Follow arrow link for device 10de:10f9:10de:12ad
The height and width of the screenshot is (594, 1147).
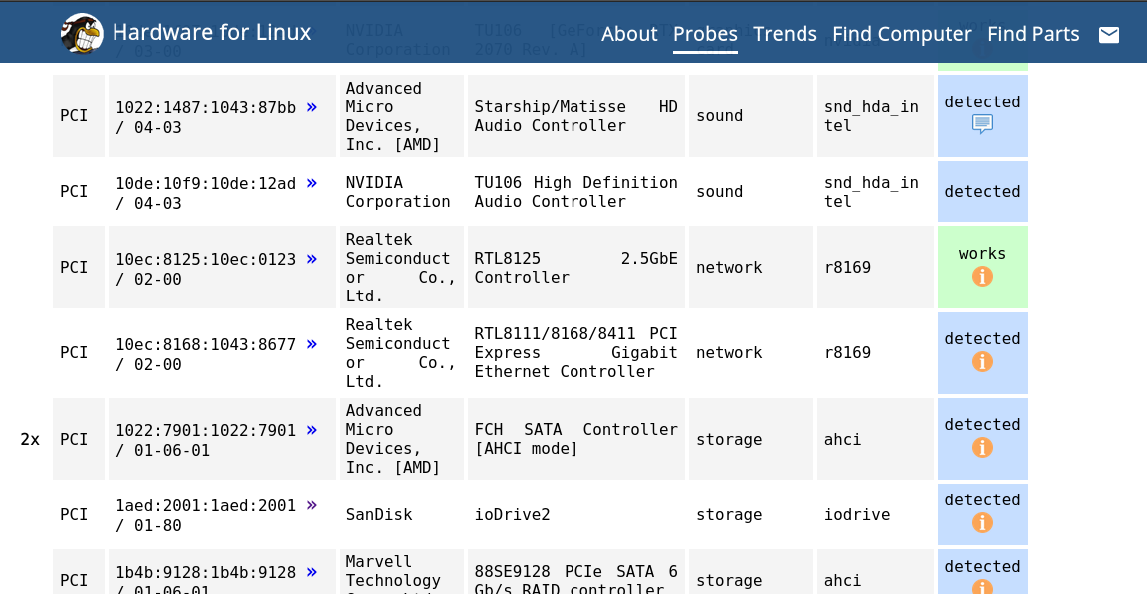[x=312, y=182]
